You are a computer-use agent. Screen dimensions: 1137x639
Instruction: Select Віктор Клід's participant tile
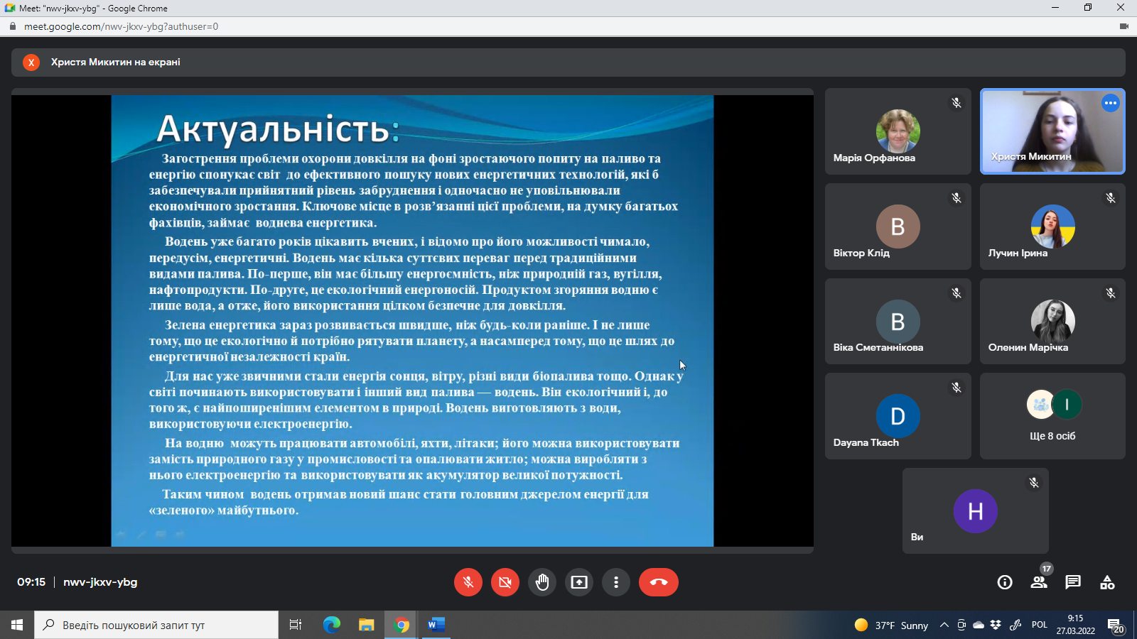pyautogui.click(x=898, y=226)
